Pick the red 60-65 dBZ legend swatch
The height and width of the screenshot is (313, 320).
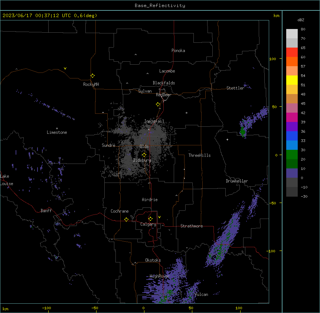point(292,52)
